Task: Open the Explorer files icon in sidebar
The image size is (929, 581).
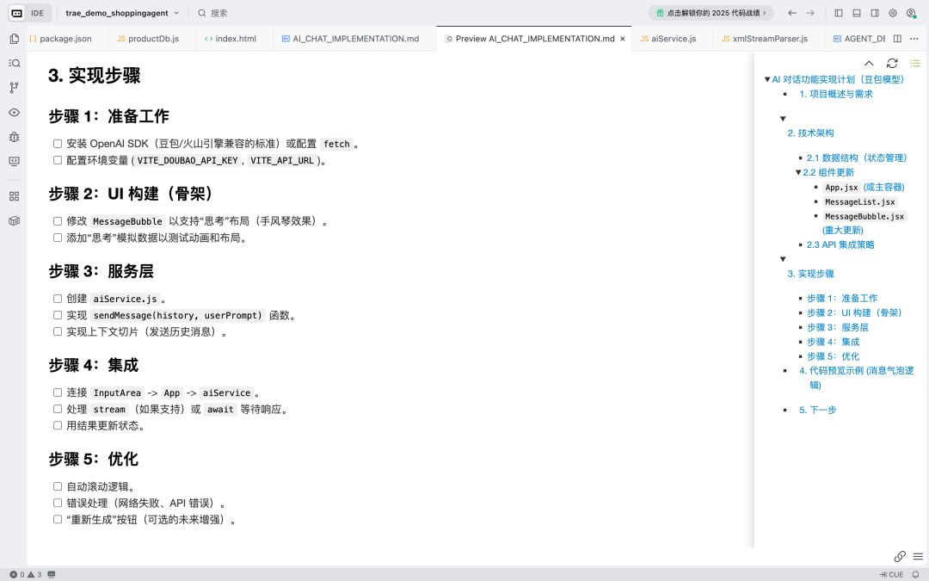Action: pyautogui.click(x=15, y=39)
